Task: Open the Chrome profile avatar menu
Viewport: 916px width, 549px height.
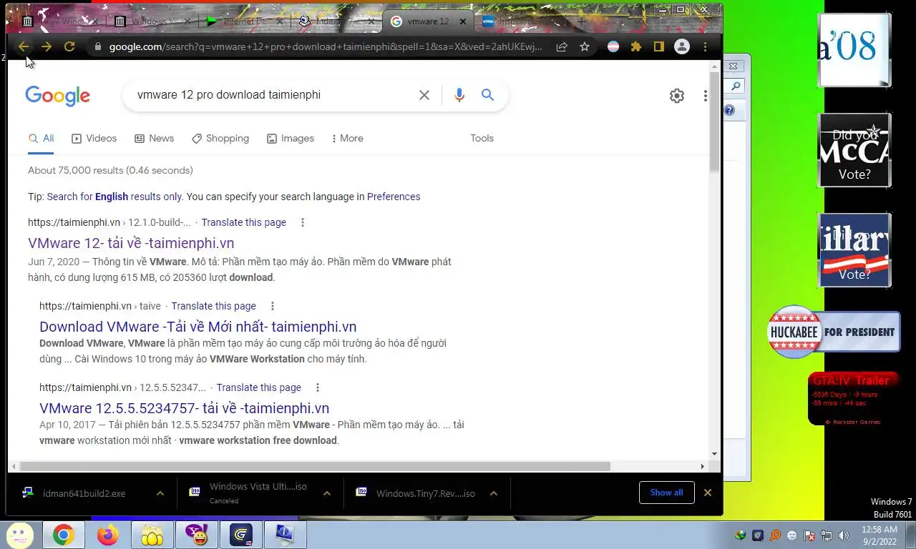Action: tap(682, 46)
